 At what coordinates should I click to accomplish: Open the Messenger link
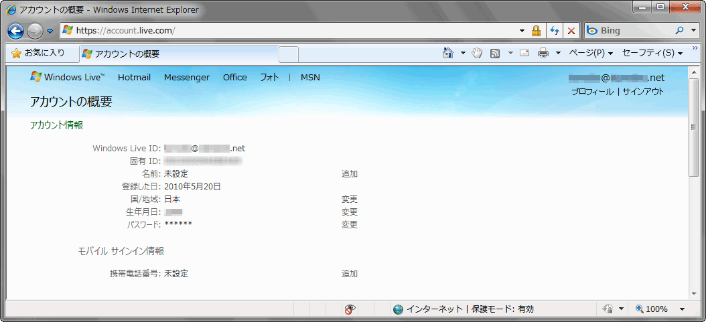point(187,78)
